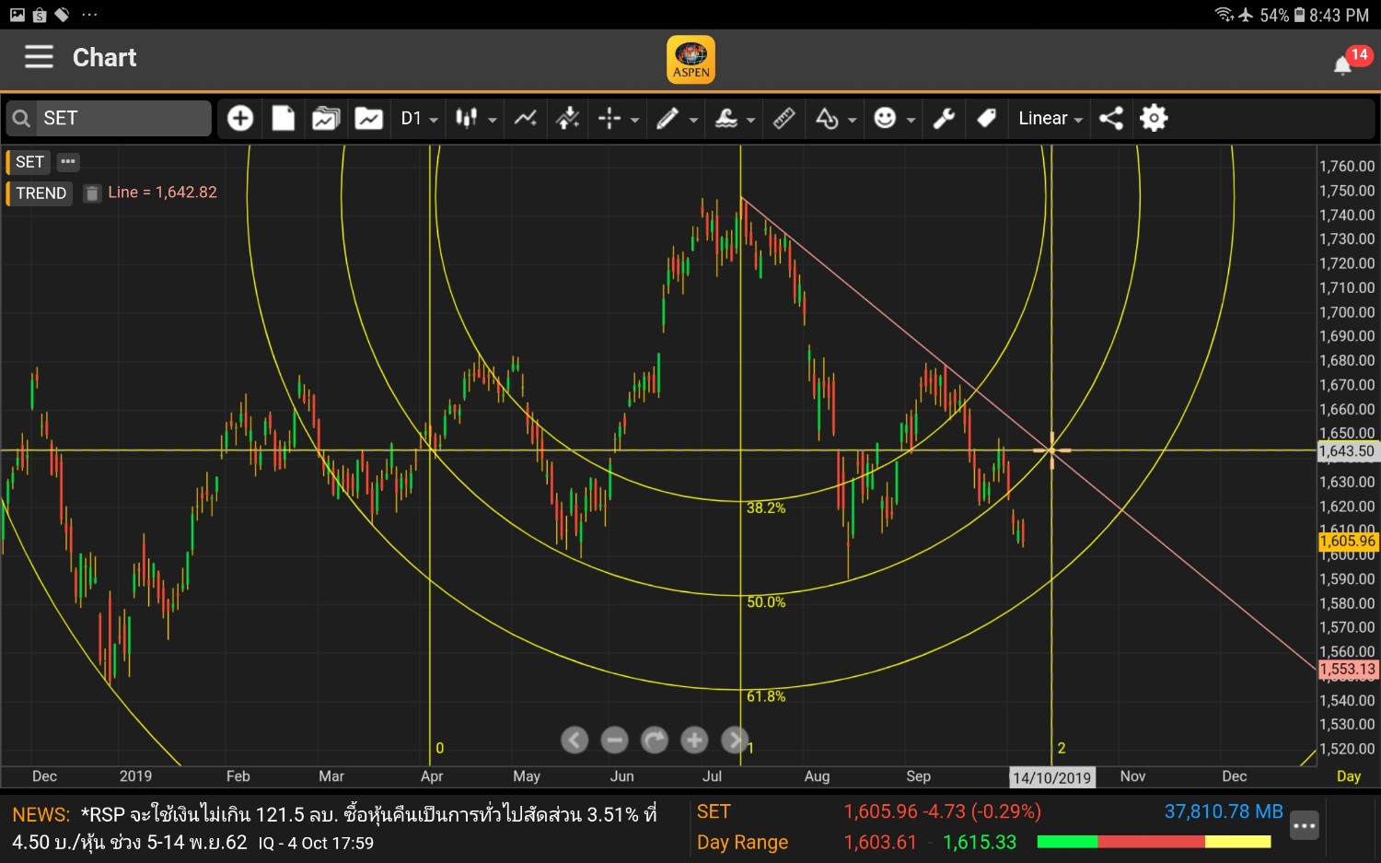Open the indicators line icon
This screenshot has width=1381, height=863.
click(526, 118)
